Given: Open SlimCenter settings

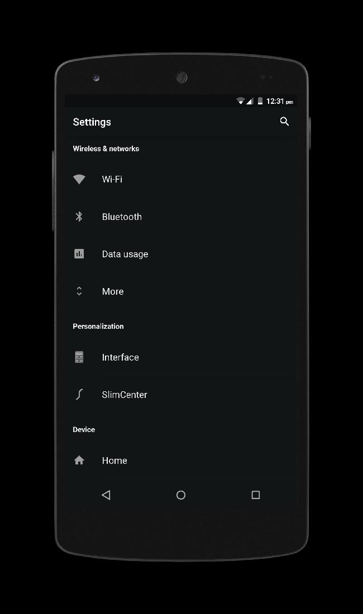Looking at the screenshot, I should click(168, 394).
